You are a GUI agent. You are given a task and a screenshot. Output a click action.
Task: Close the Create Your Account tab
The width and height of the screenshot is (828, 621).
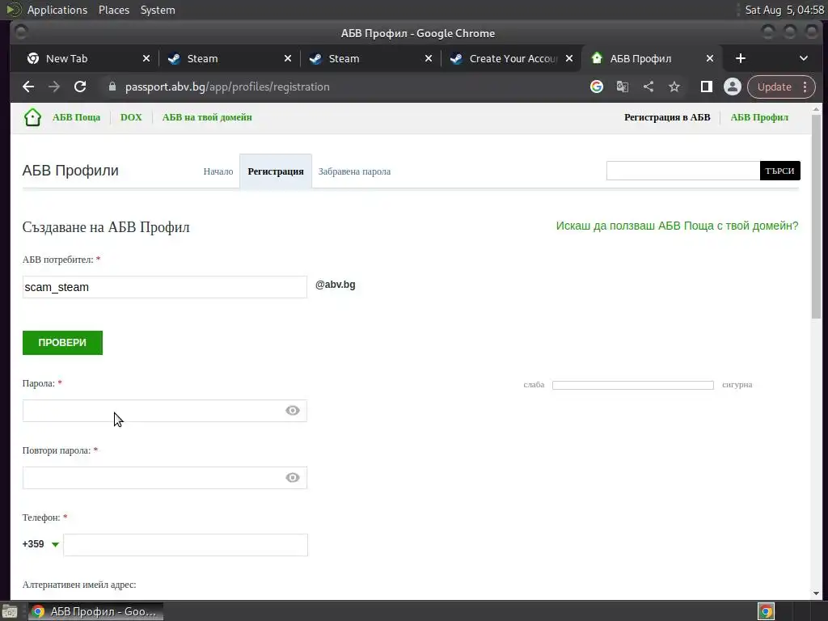[x=569, y=58]
